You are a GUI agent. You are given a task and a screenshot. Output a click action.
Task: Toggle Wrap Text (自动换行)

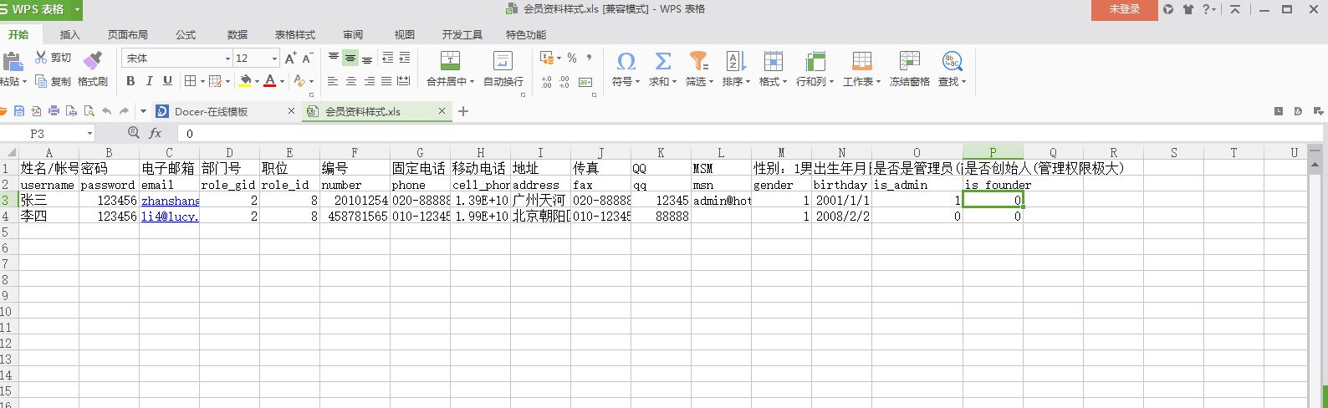pyautogui.click(x=503, y=61)
